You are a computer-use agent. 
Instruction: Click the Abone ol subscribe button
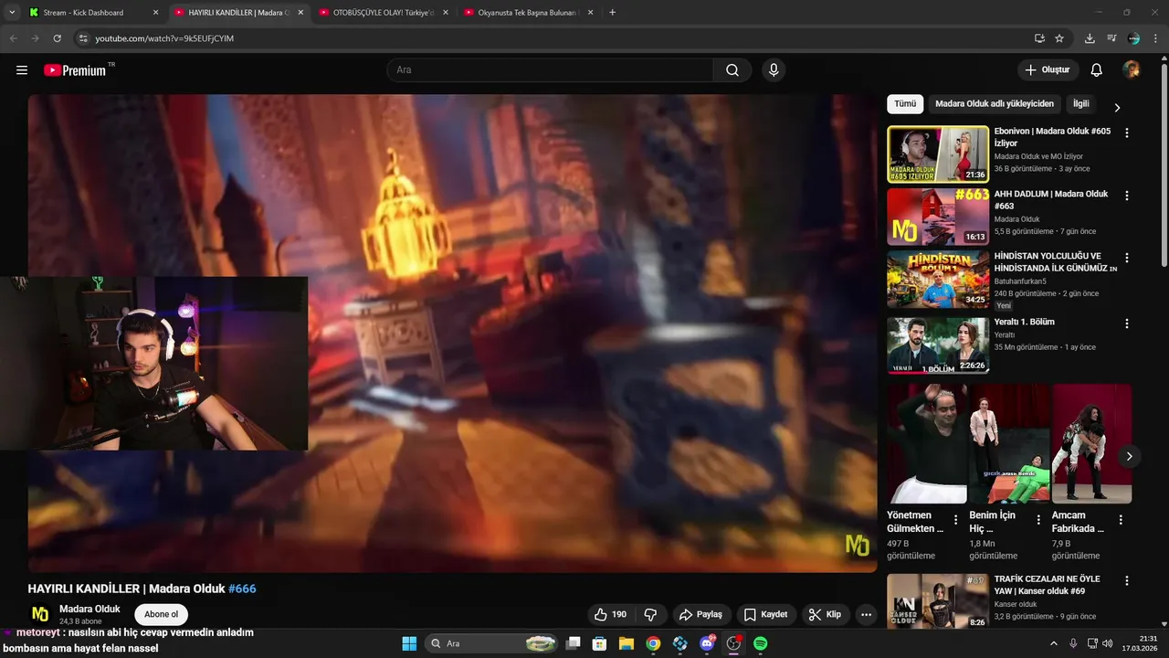point(162,614)
